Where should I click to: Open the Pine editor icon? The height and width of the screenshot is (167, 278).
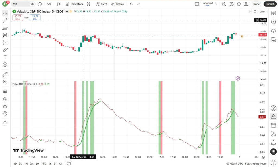coord(273,117)
